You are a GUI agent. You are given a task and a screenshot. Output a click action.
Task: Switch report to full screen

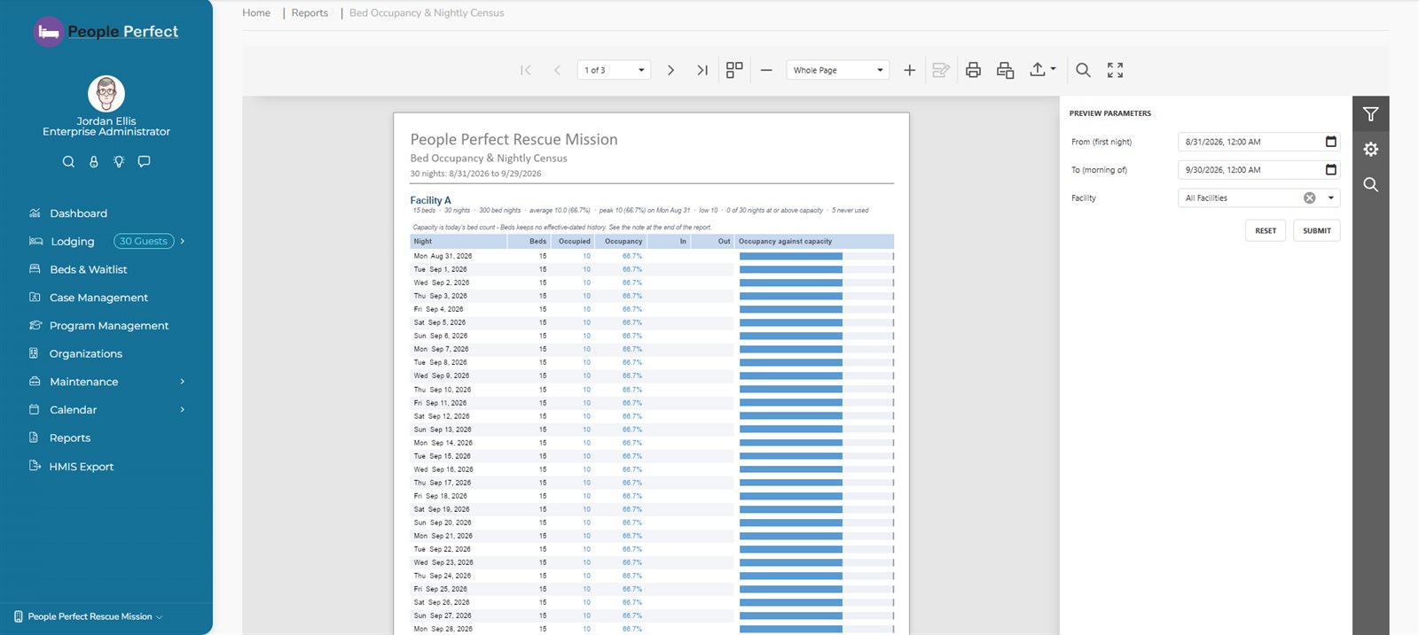click(1115, 70)
